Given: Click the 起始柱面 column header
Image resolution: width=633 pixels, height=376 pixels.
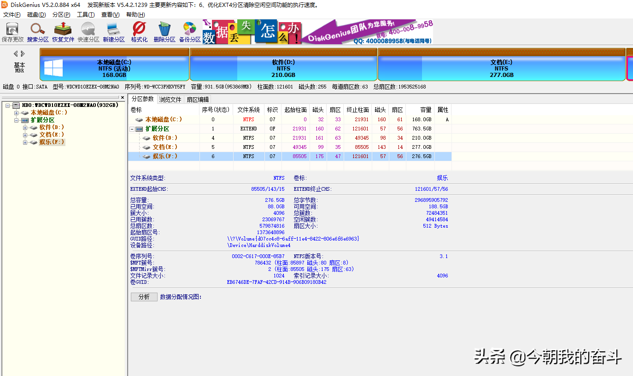Looking at the screenshot, I should click(295, 110).
